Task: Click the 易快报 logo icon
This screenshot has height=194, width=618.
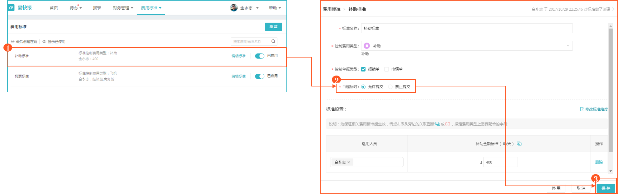Action: [11, 8]
